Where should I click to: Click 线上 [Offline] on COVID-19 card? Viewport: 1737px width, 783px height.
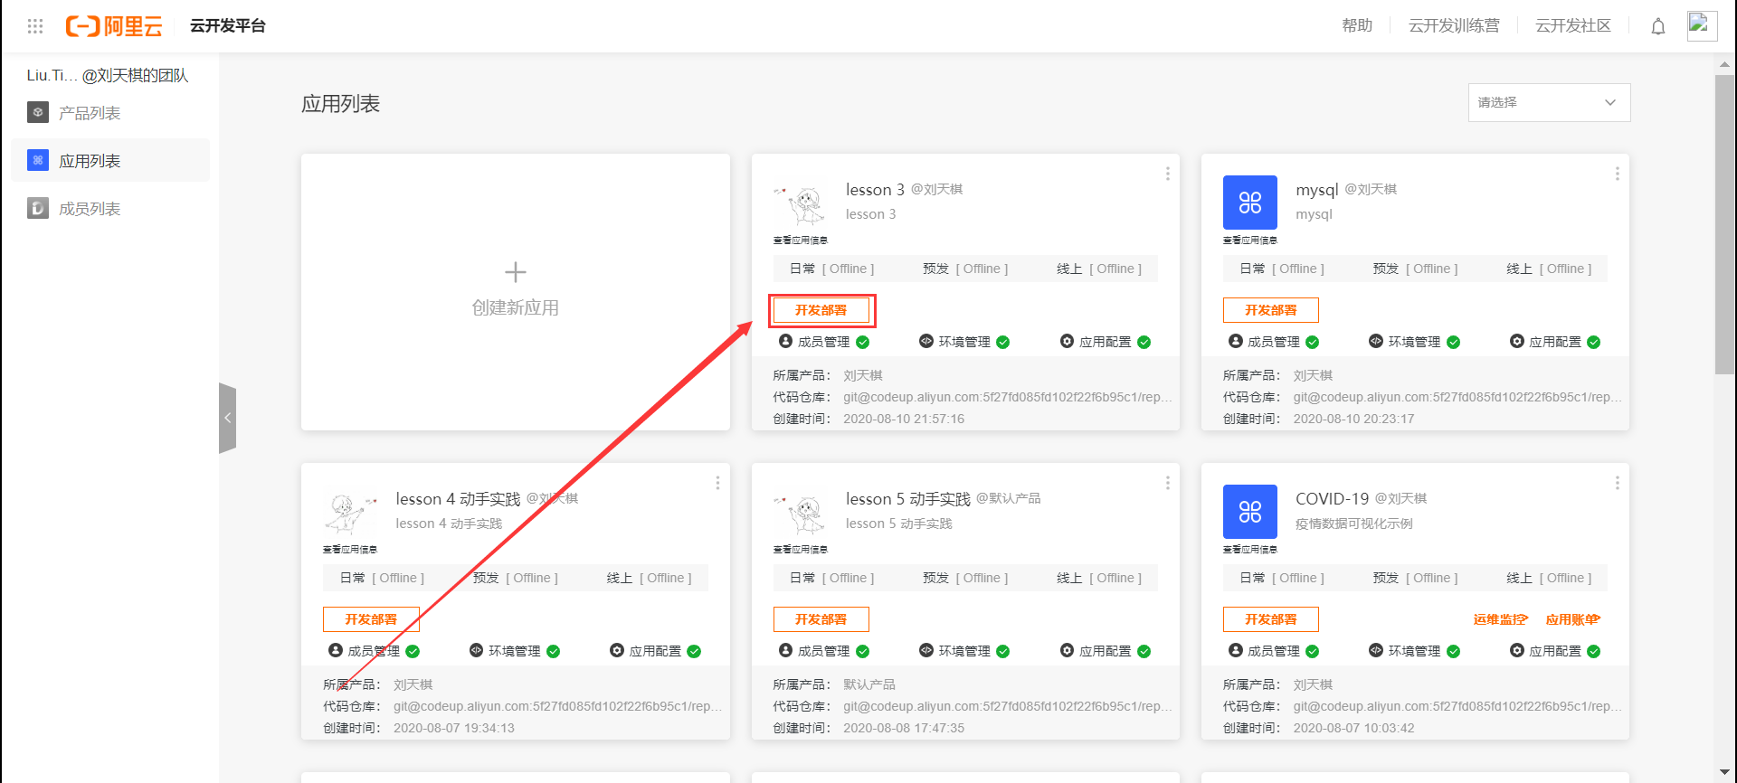(1549, 578)
